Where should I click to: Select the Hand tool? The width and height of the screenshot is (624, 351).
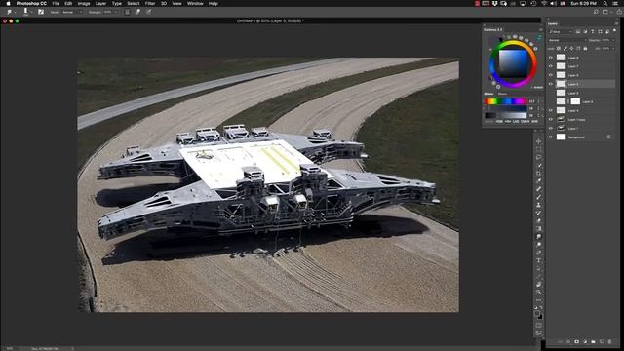pos(539,285)
